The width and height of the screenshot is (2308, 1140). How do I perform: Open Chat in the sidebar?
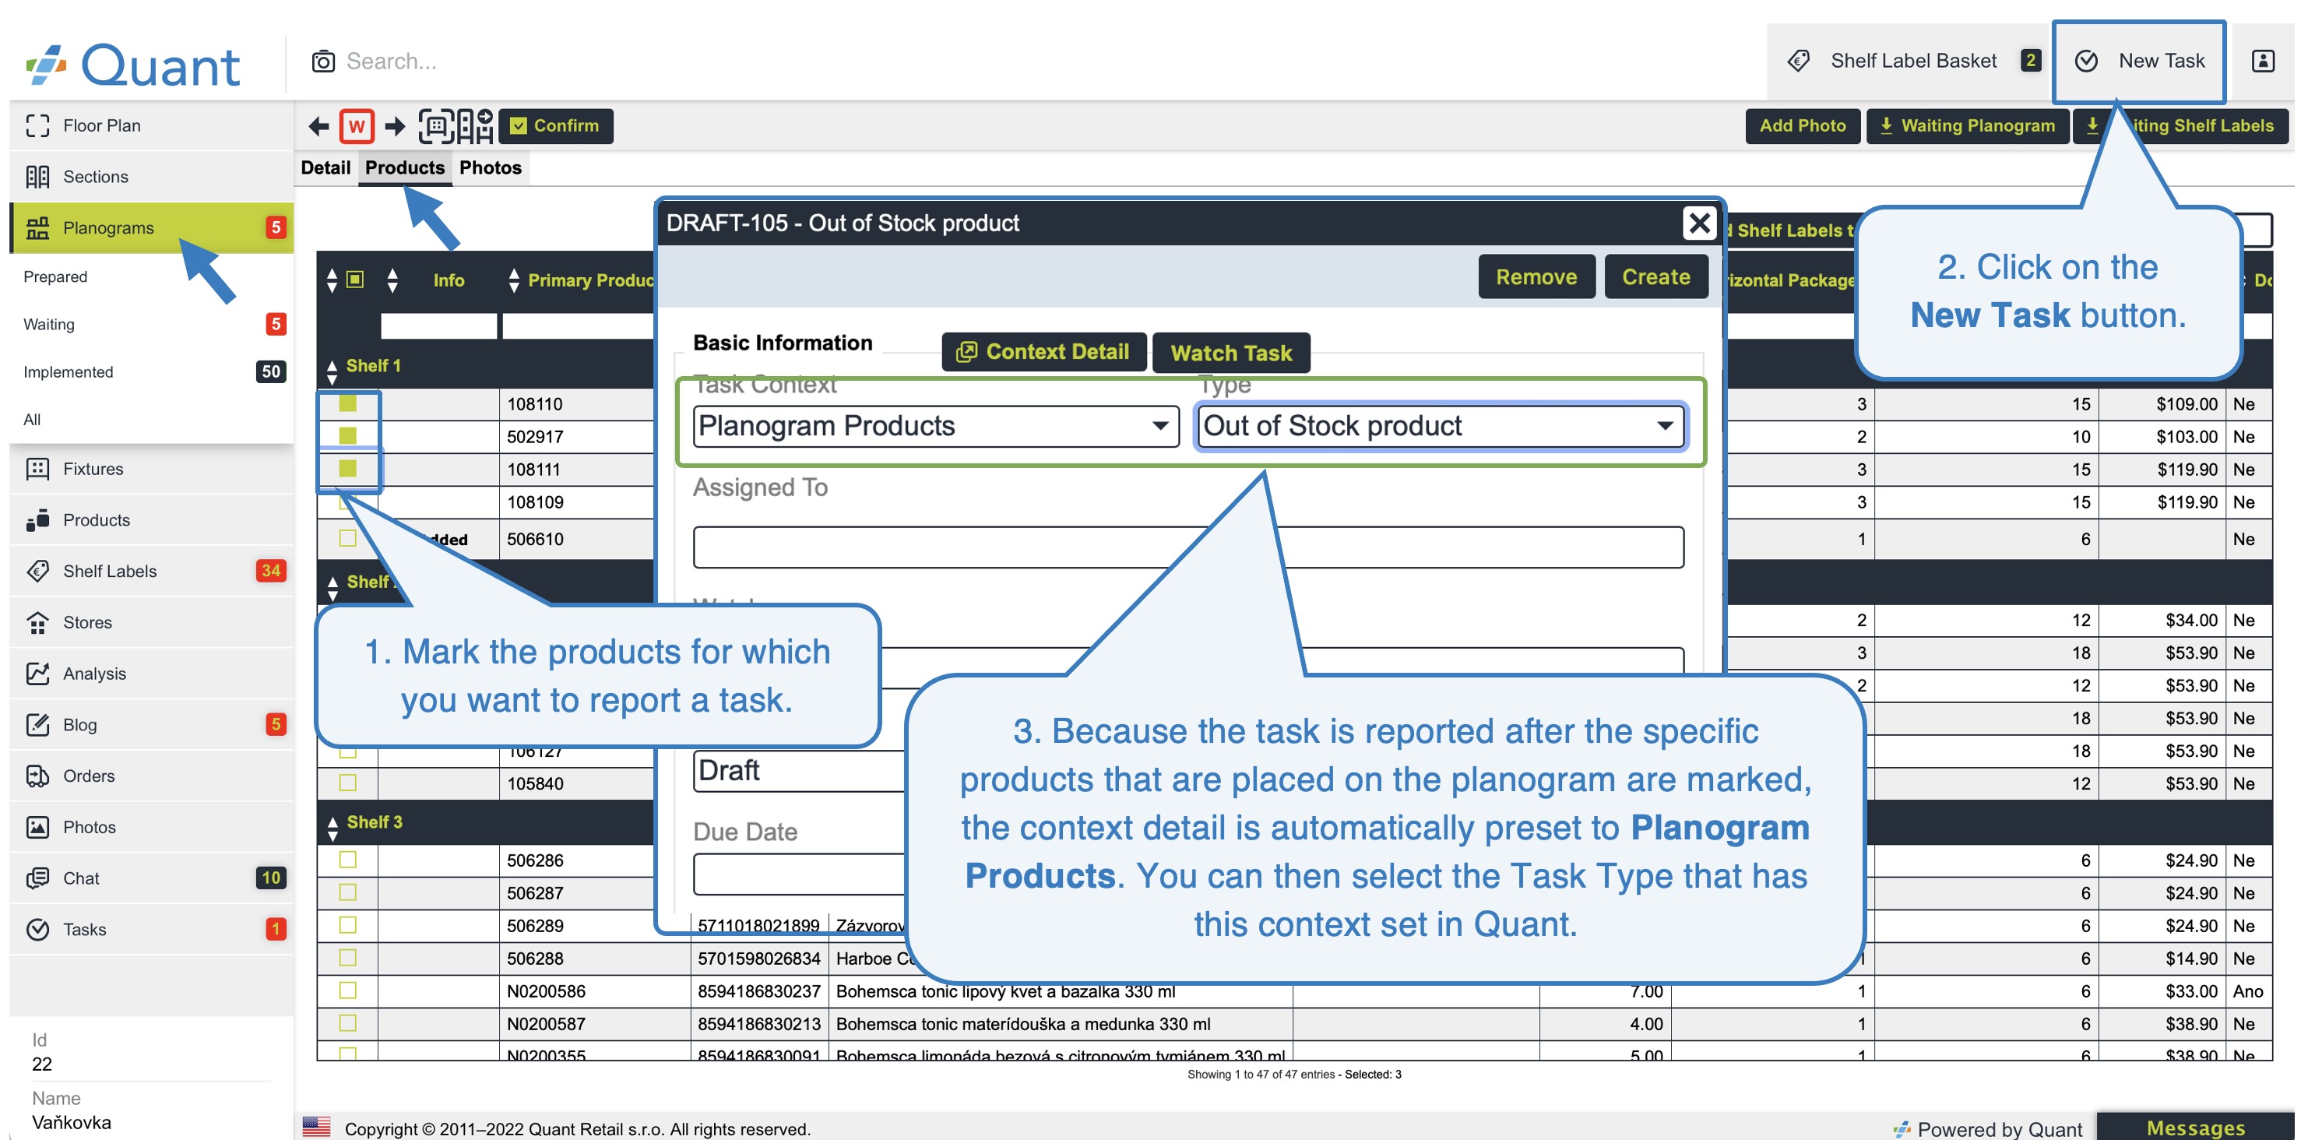[x=150, y=878]
